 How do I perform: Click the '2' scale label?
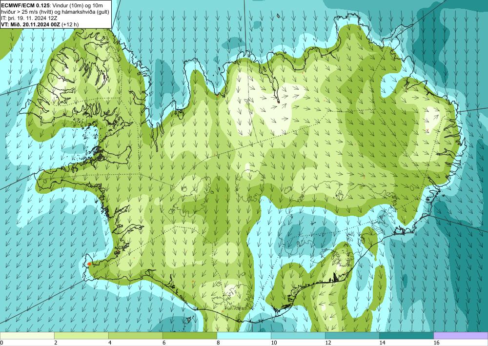(x=56, y=343)
